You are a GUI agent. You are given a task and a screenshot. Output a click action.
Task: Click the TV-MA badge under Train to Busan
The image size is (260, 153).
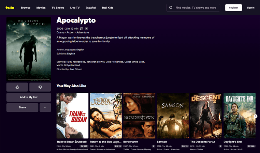(84, 146)
